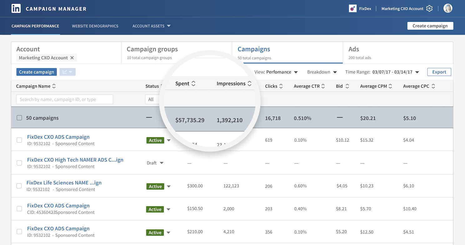Open the campaign with 619 clicks
The image size is (465, 245).
tap(58, 137)
